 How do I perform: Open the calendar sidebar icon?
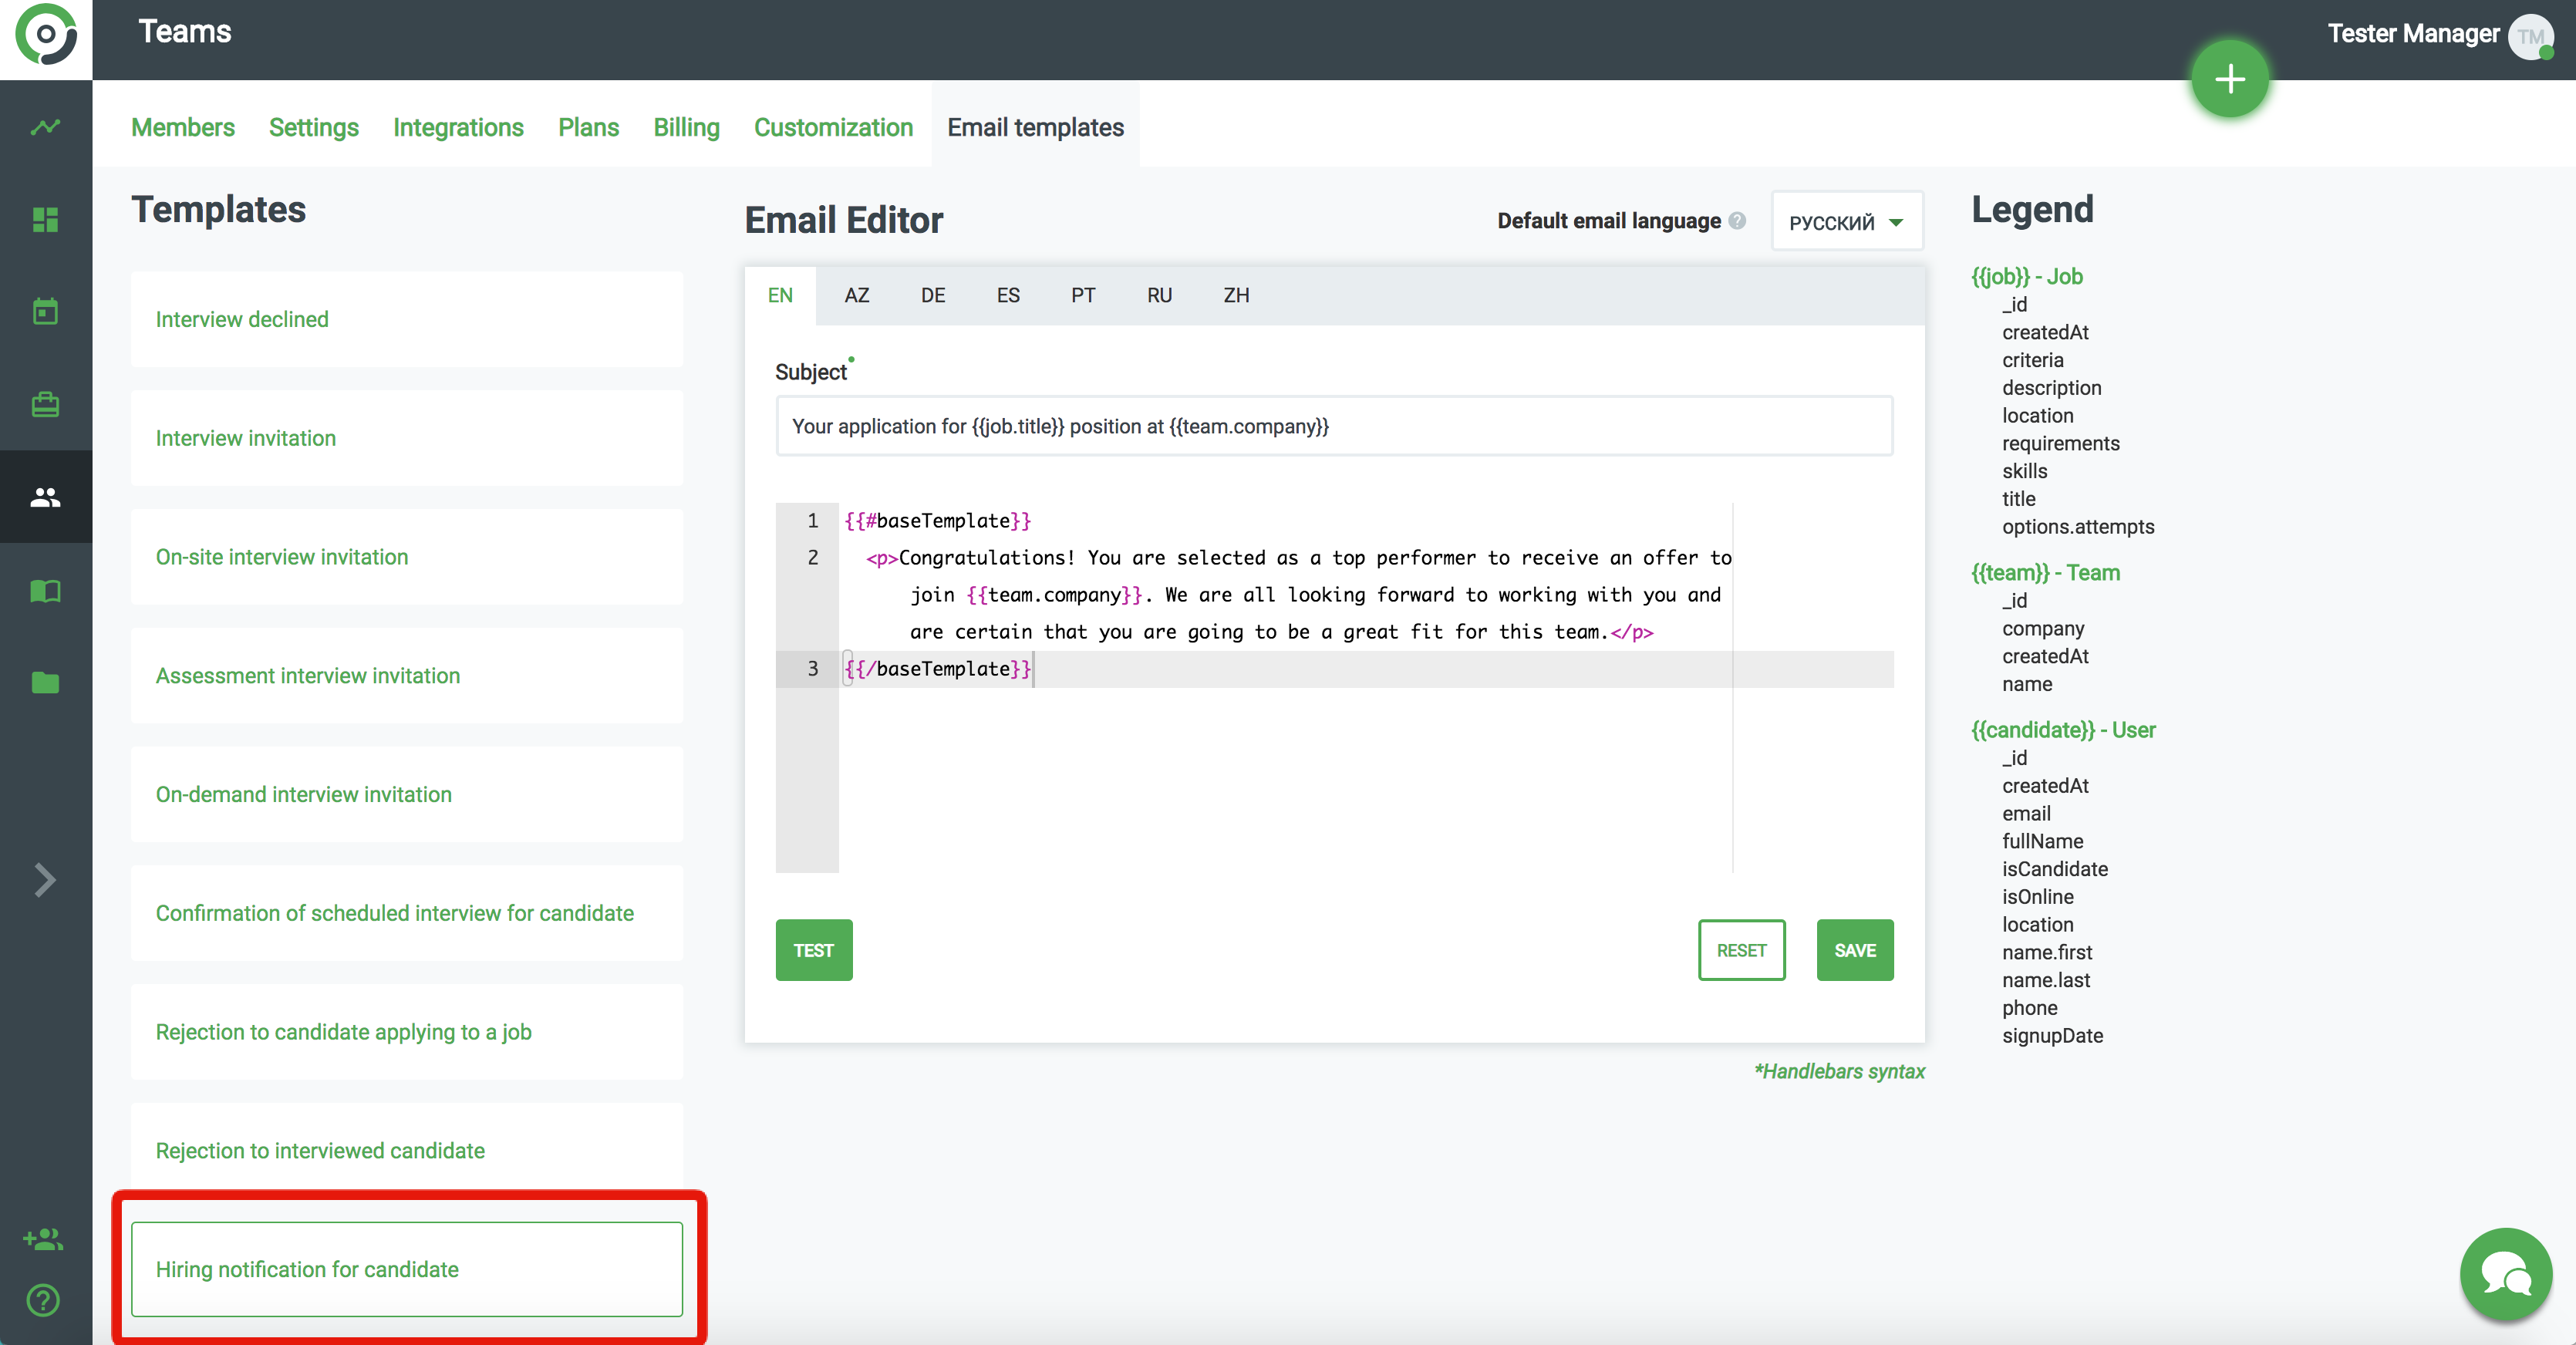coord(45,311)
